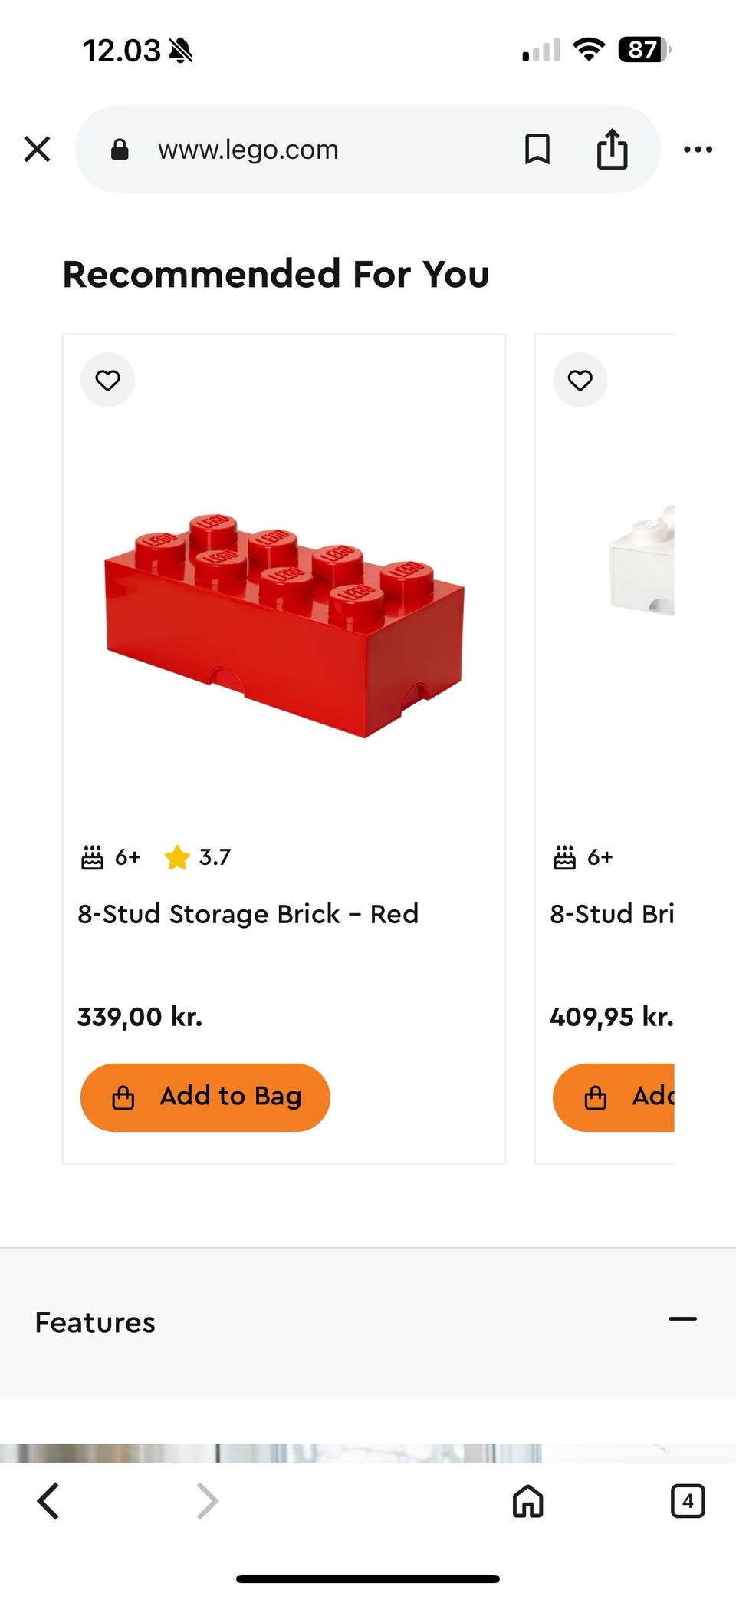Add red storage brick to wishlist
Image resolution: width=736 pixels, height=1597 pixels.
tap(107, 380)
